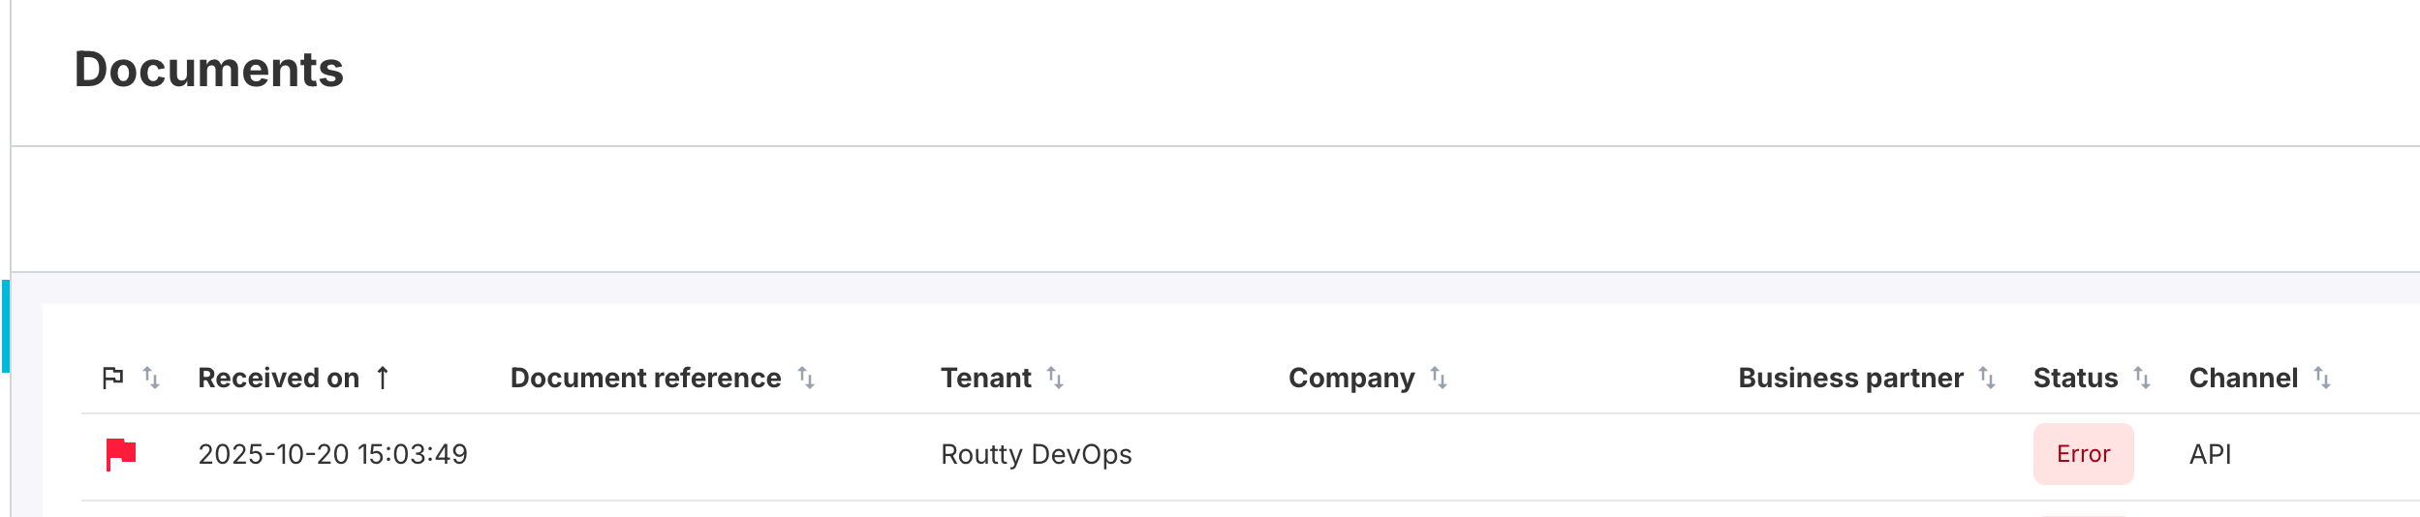Click sort arrows next to Channel

tap(2322, 378)
